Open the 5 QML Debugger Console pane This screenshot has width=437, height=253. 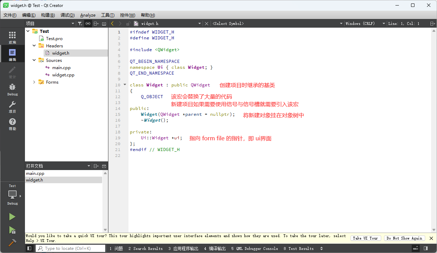(x=255, y=249)
